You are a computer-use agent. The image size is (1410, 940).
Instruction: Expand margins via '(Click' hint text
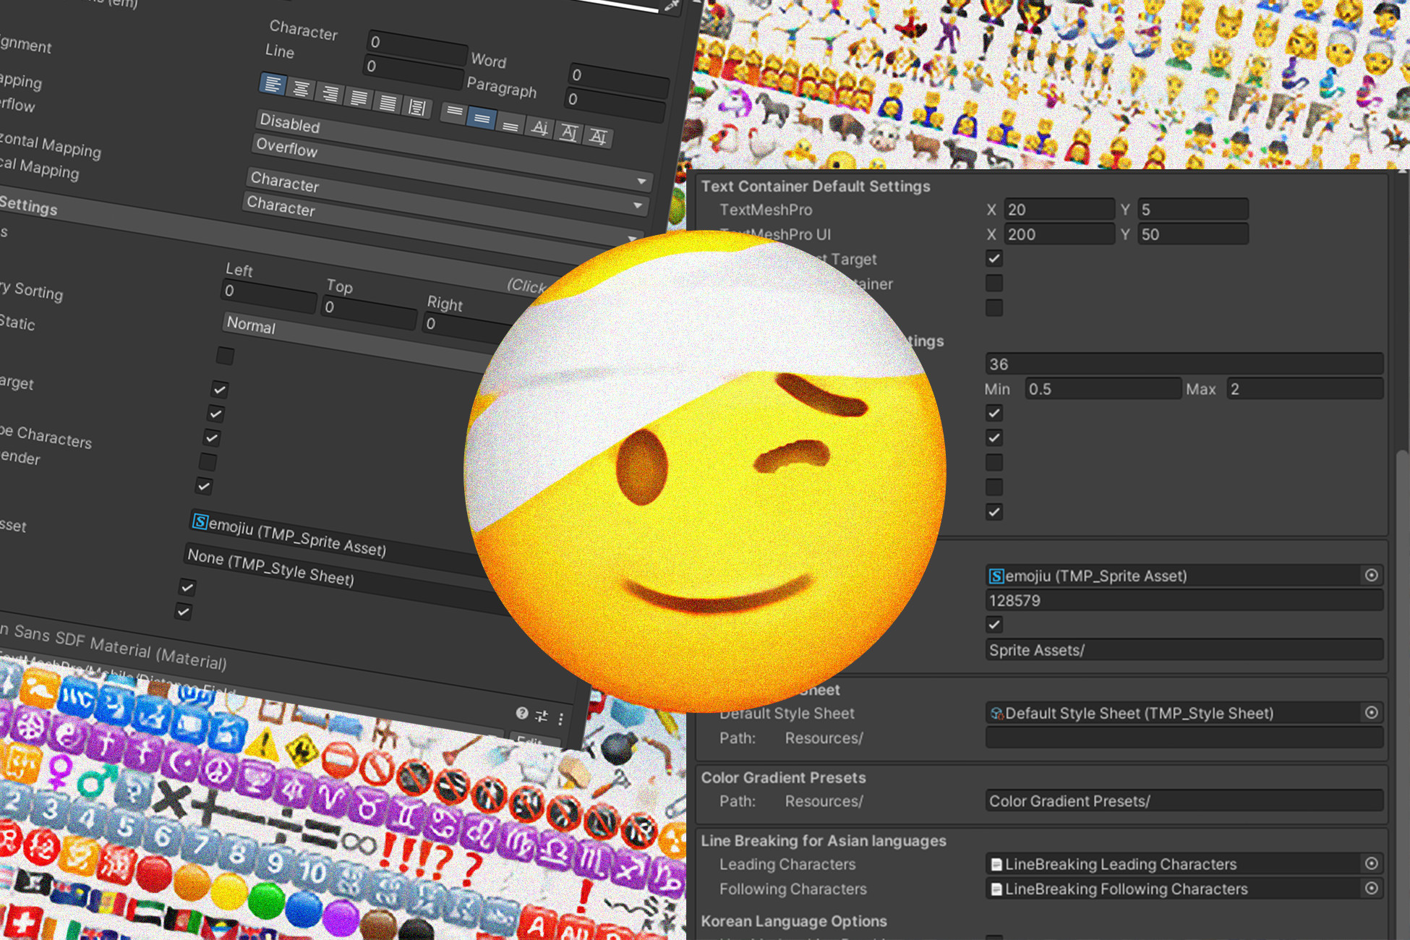tap(526, 286)
